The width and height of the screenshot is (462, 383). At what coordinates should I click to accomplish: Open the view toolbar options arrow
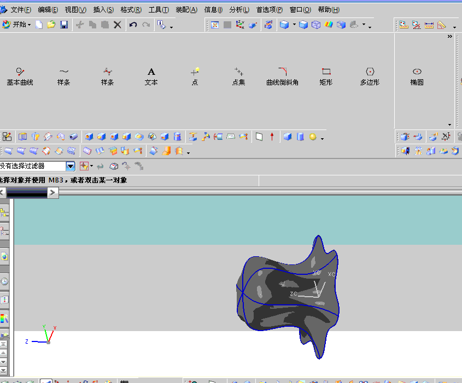[370, 27]
